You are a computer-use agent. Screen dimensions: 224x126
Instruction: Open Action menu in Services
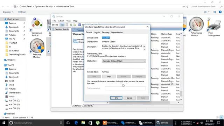[61, 21]
